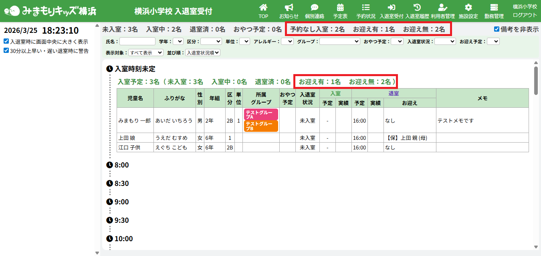Open the 並び順 sort dropdown
Viewport: 541px width, 256px height.
(202, 52)
